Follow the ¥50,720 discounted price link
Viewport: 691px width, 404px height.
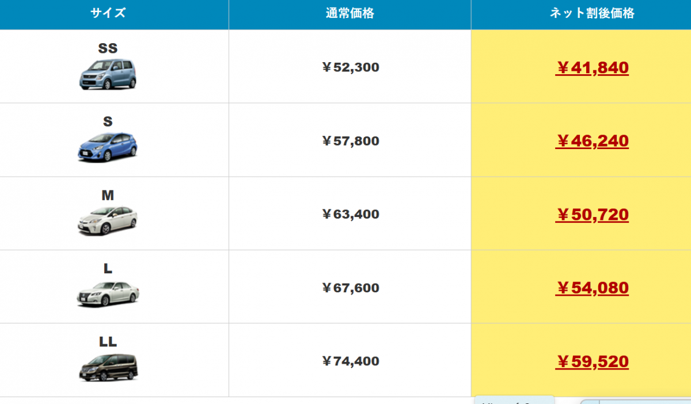(x=592, y=215)
